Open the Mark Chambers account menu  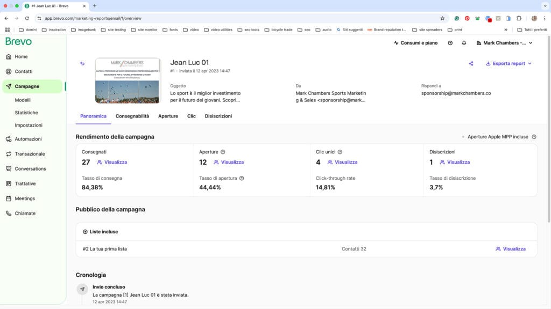coord(506,43)
